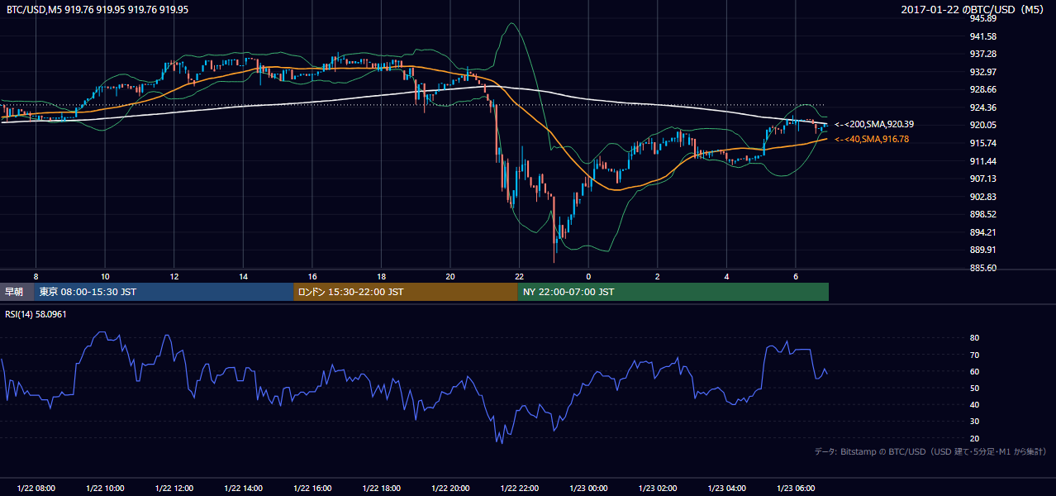Click the 200 SMA label showing 920.39
The image size is (1056, 496).
pyautogui.click(x=873, y=124)
